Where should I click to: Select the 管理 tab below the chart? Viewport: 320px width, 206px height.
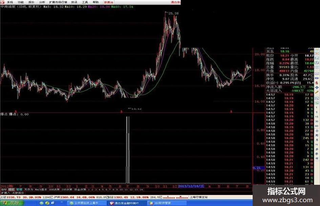[x=19, y=189]
